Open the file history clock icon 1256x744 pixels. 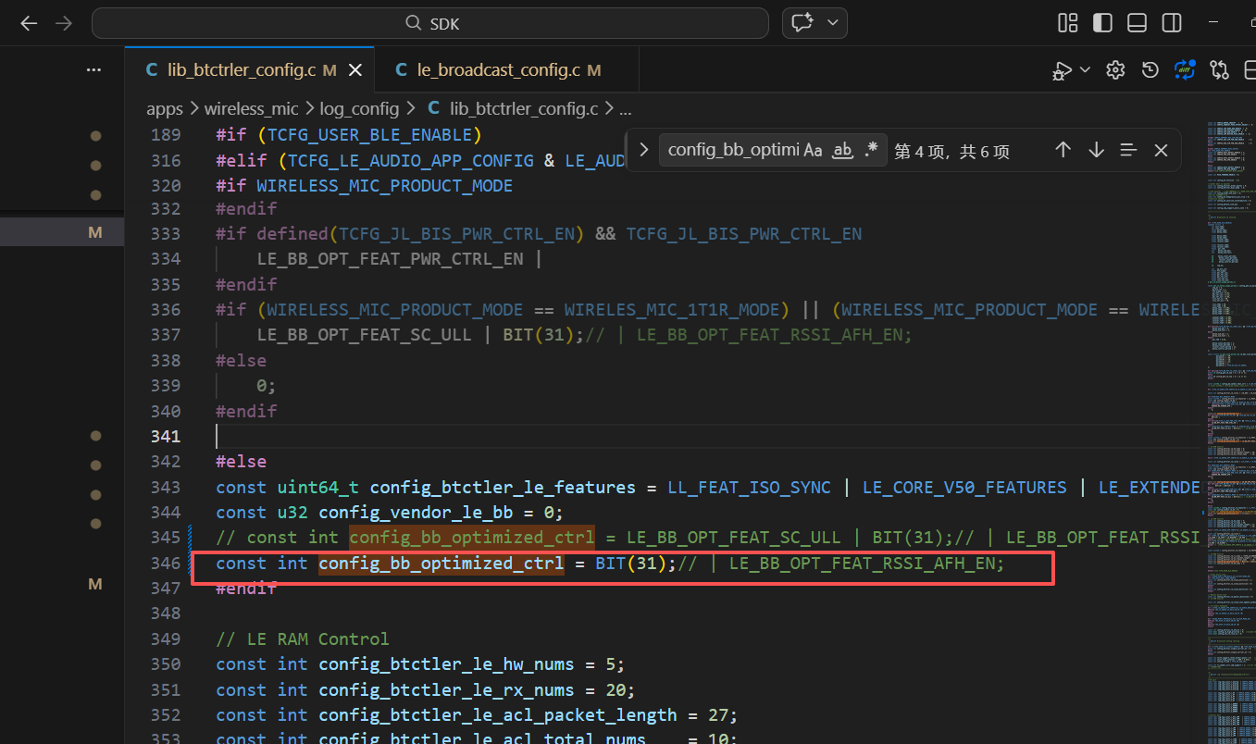pyautogui.click(x=1150, y=70)
